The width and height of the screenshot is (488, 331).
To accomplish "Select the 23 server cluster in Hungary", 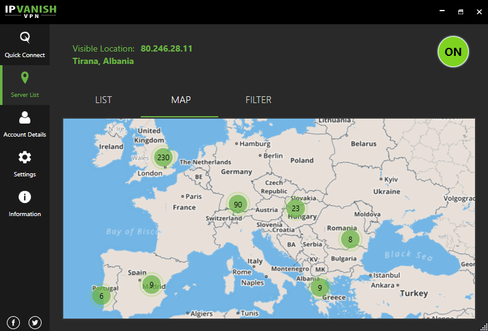I will [x=296, y=208].
